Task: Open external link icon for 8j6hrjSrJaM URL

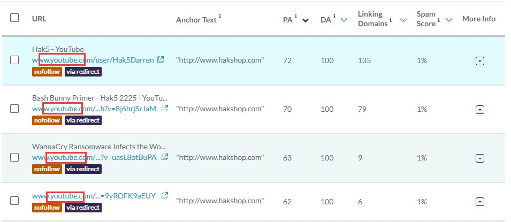Action: [165, 108]
